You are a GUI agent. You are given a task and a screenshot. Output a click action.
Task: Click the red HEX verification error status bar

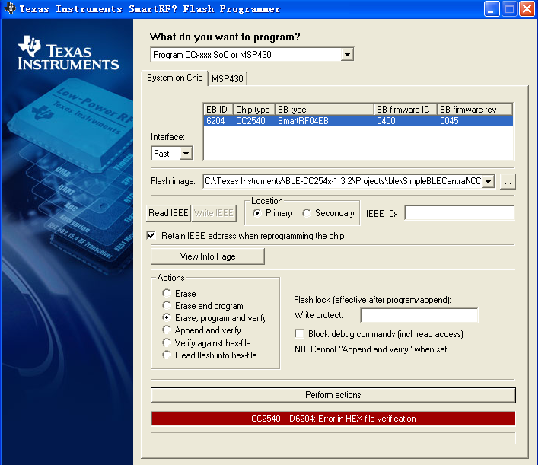pos(333,419)
